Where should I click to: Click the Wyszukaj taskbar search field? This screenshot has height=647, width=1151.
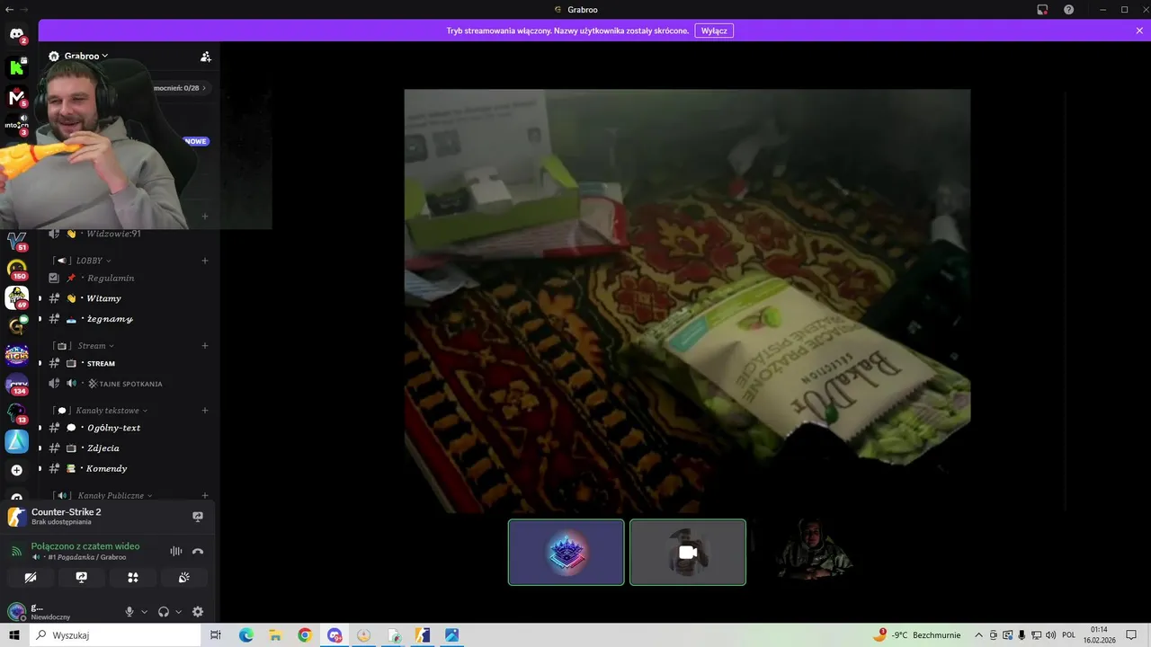coord(114,635)
